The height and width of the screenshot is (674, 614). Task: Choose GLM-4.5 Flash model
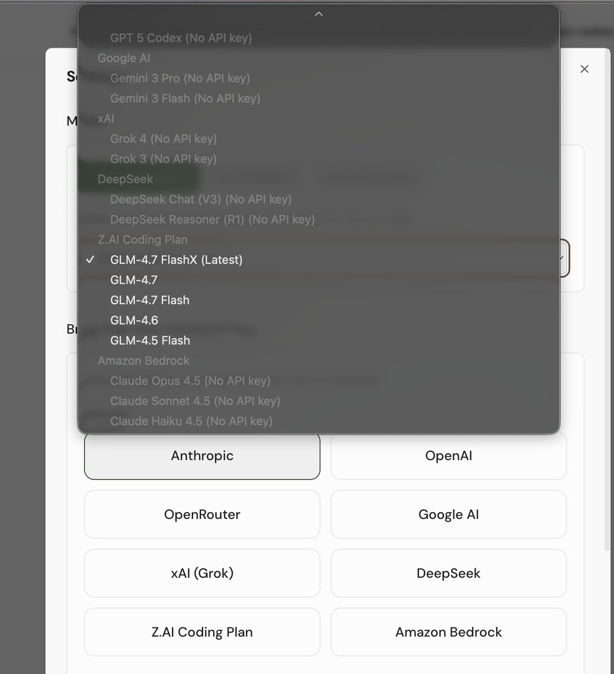click(x=318, y=340)
